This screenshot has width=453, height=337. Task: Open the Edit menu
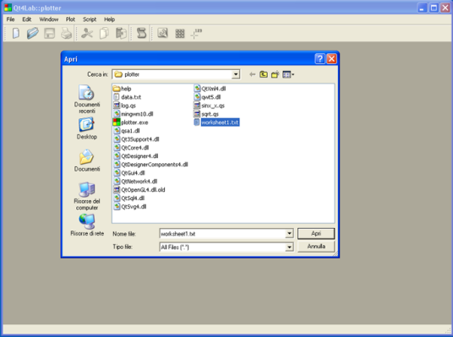pyautogui.click(x=26, y=19)
